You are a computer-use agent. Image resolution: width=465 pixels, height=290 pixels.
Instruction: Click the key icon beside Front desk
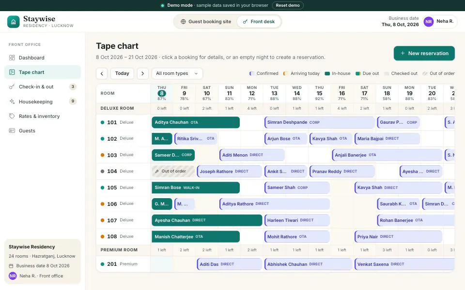click(245, 22)
